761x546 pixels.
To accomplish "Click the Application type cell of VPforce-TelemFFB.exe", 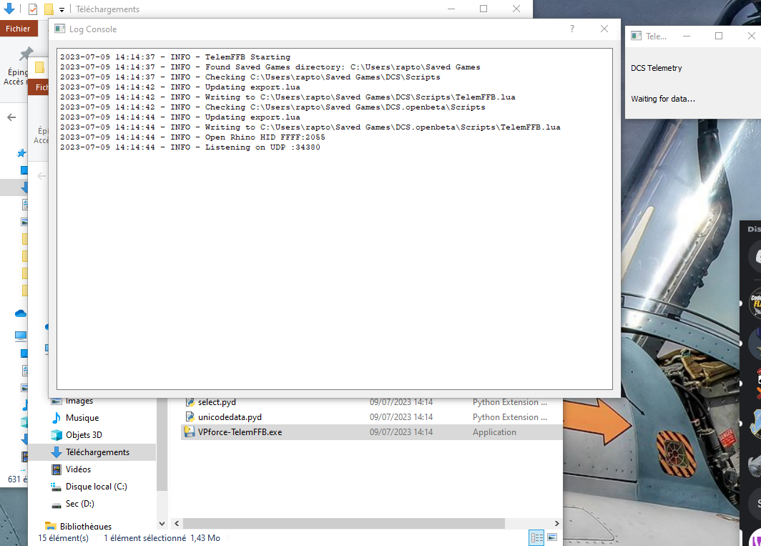I will pos(494,432).
